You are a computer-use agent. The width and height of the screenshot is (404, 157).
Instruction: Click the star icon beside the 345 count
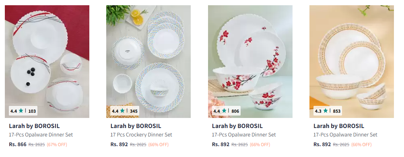coord(122,111)
